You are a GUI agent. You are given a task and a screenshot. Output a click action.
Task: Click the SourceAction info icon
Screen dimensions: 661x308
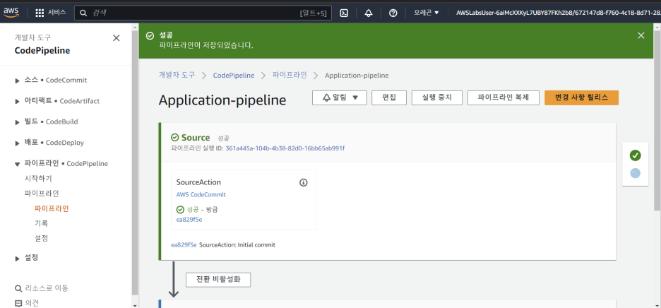(303, 182)
